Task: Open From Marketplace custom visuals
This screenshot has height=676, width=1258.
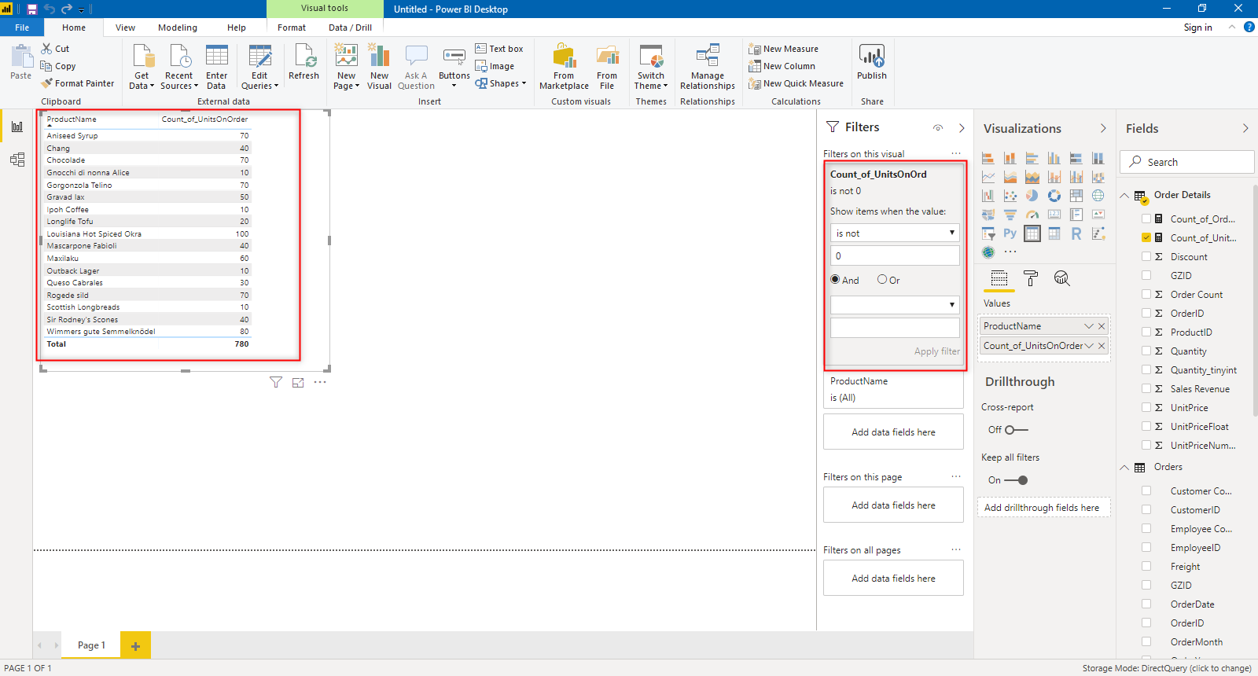Action: click(x=564, y=67)
